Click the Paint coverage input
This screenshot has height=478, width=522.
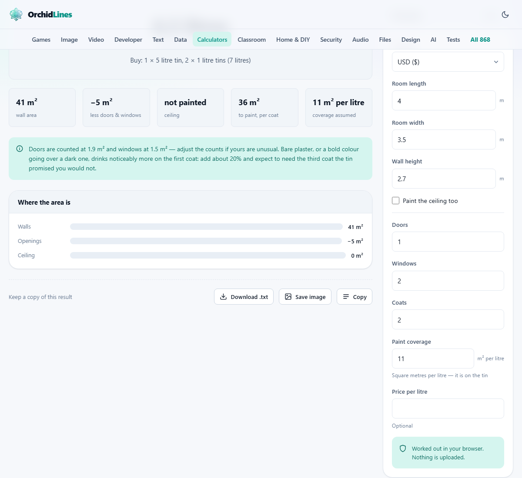433,358
